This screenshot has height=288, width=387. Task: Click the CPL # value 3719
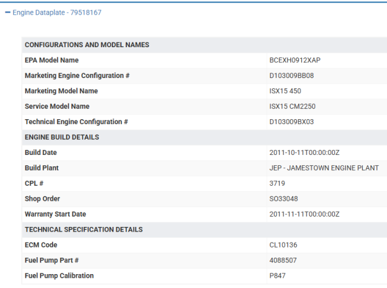click(x=277, y=184)
